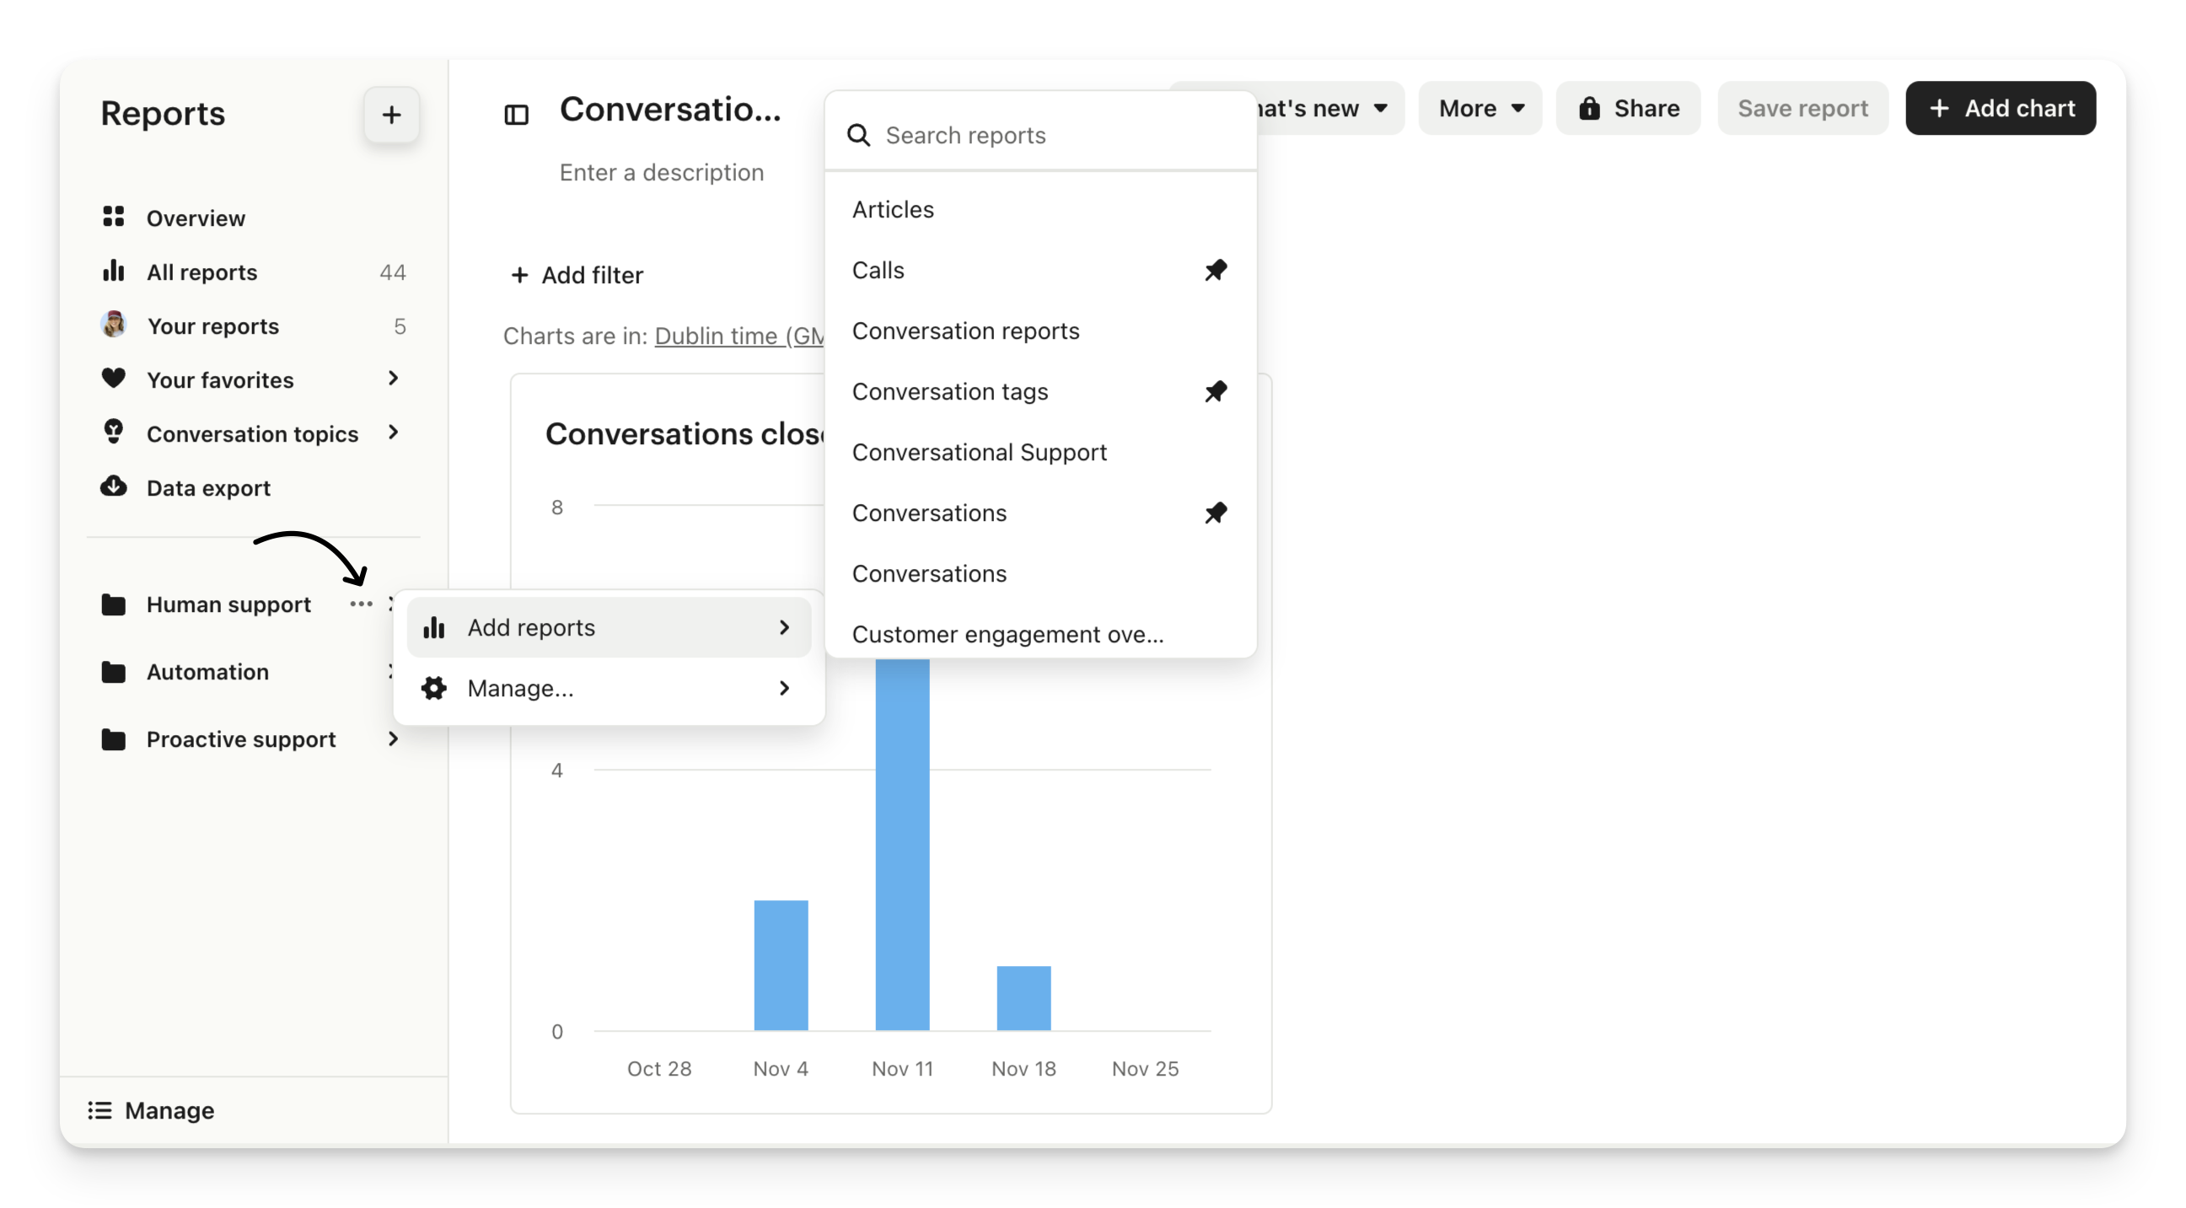Click the Automation folder icon
This screenshot has width=2186, height=1208.
(x=114, y=672)
